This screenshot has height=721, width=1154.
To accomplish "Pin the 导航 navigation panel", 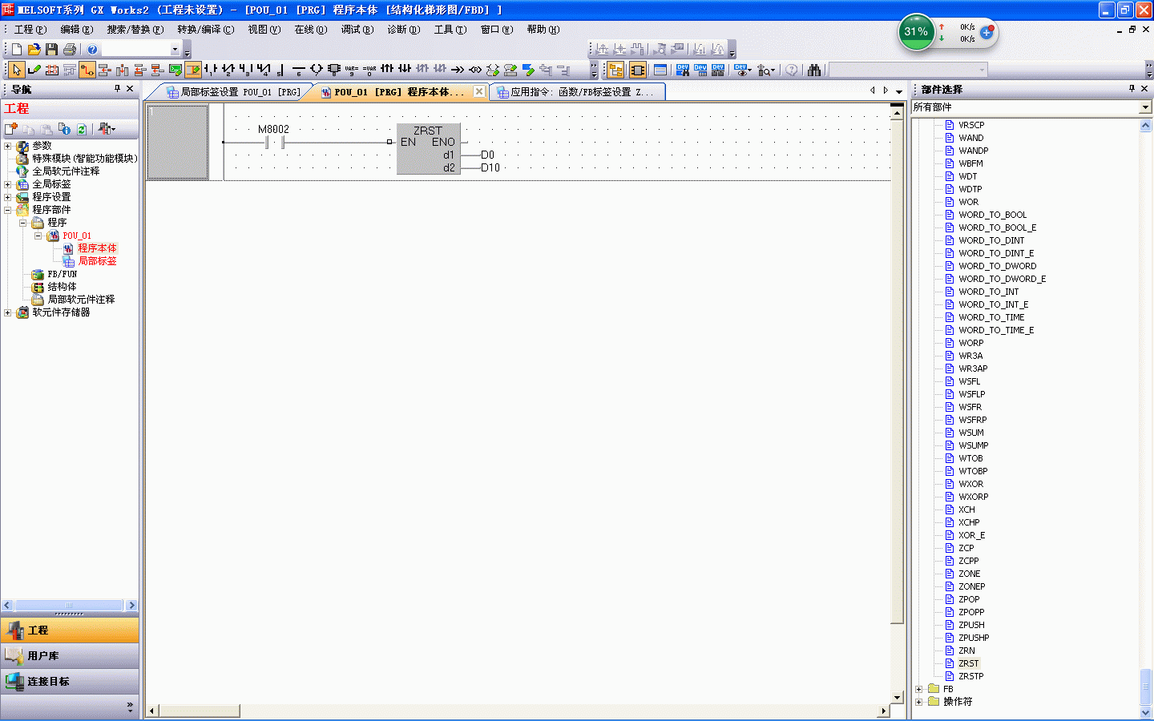I will click(x=117, y=89).
